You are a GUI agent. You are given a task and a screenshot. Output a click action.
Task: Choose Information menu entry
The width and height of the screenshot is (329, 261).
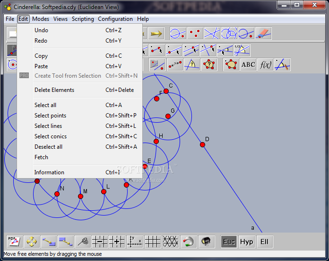pos(79,172)
